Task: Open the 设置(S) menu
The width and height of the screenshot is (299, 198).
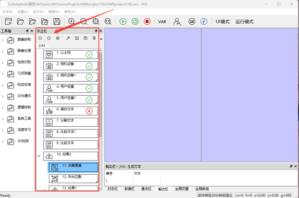Action: (x=23, y=12)
